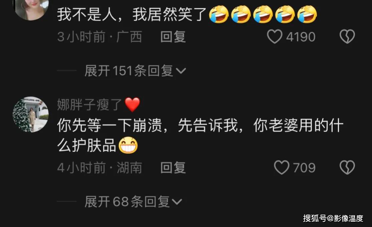372x227 pixels.
Task: Click the 搜狐号@影像温度 watermark
Action: point(333,218)
